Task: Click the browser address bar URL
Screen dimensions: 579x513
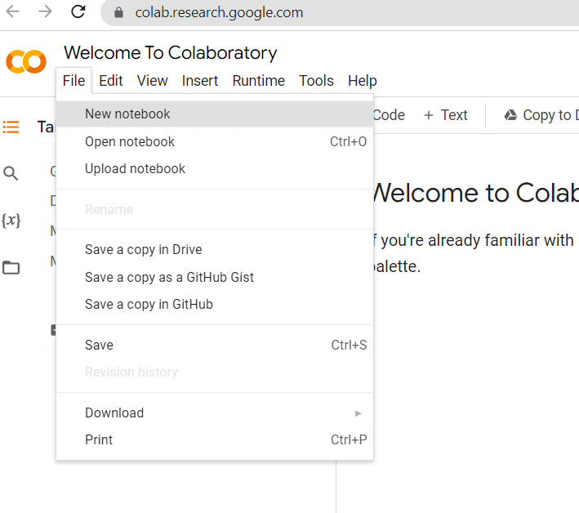Action: [x=220, y=12]
